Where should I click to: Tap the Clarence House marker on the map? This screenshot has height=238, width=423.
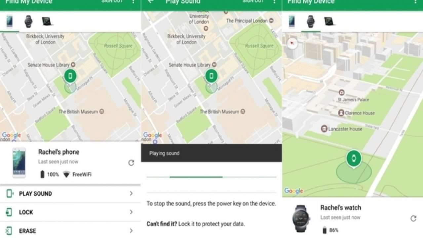tap(341, 113)
